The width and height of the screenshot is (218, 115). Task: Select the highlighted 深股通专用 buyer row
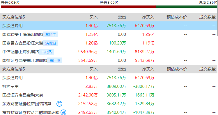(x=109, y=26)
